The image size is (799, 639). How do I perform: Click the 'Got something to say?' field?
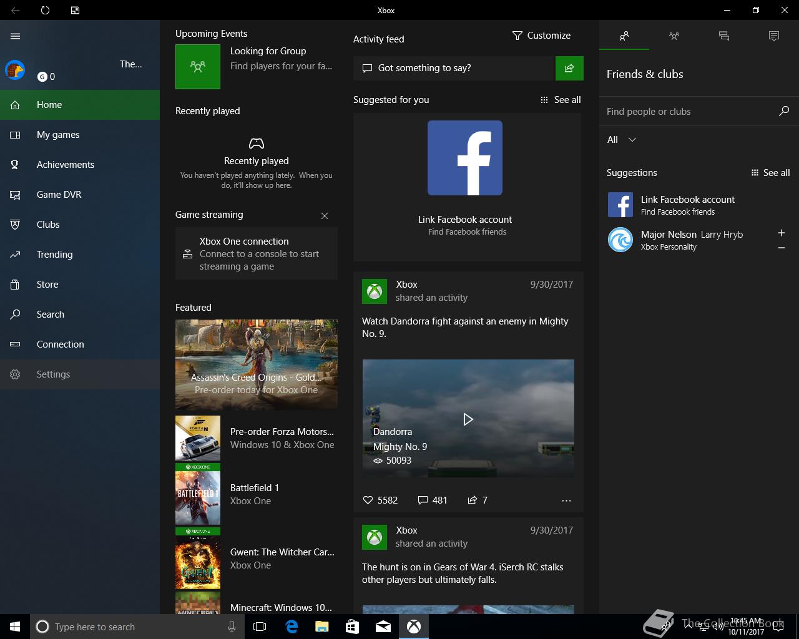(x=454, y=68)
